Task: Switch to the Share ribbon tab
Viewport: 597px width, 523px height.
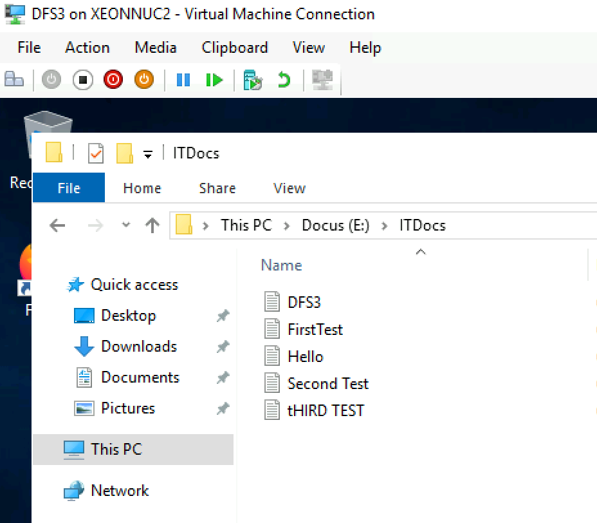Action: tap(217, 188)
